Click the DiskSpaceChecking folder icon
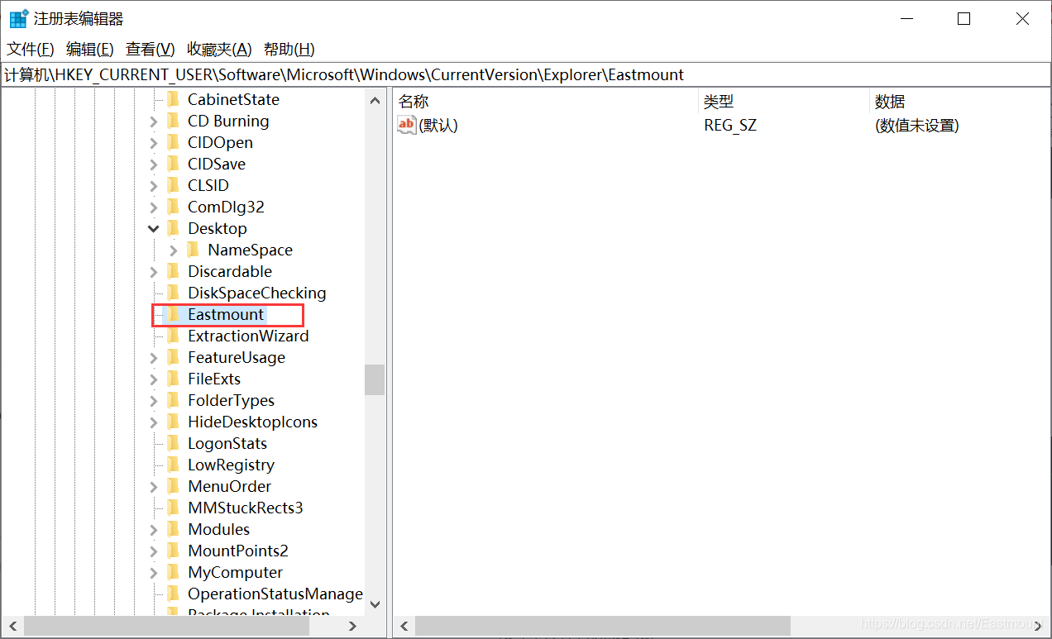This screenshot has height=639, width=1052. (173, 293)
